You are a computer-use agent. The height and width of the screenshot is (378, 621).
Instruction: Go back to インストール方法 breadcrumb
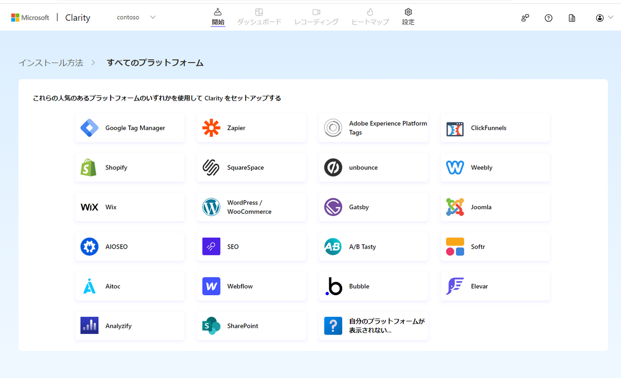click(x=51, y=63)
